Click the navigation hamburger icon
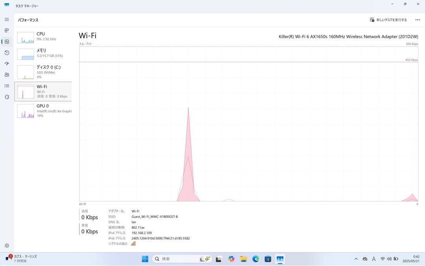Image resolution: width=425 pixels, height=266 pixels. tap(6, 19)
